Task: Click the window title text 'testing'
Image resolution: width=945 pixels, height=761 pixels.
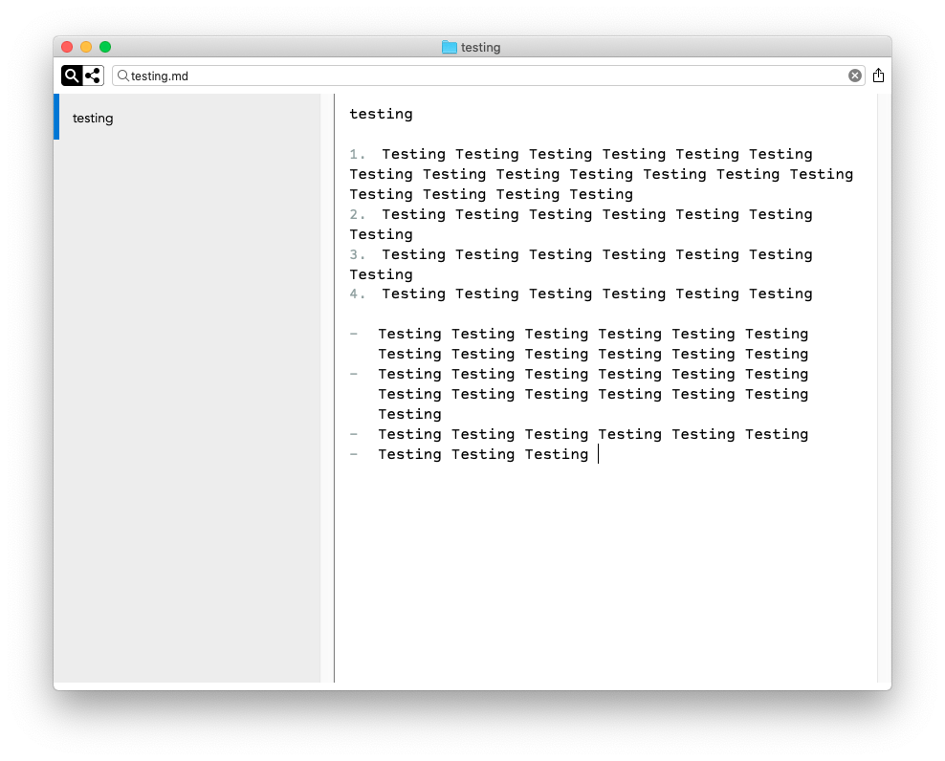Action: click(x=480, y=47)
